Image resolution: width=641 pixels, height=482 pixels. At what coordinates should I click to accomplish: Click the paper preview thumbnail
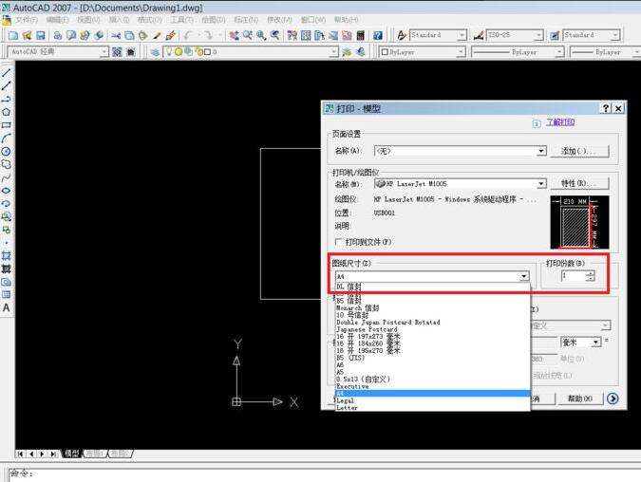tap(579, 222)
